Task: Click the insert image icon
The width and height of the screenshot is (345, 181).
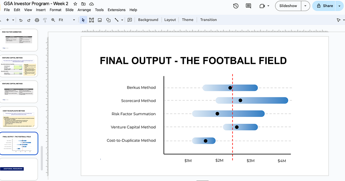Action: [x=100, y=20]
